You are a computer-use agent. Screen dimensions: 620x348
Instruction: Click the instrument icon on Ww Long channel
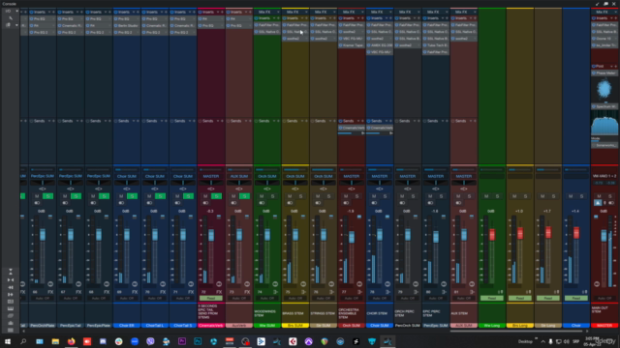coord(500,292)
